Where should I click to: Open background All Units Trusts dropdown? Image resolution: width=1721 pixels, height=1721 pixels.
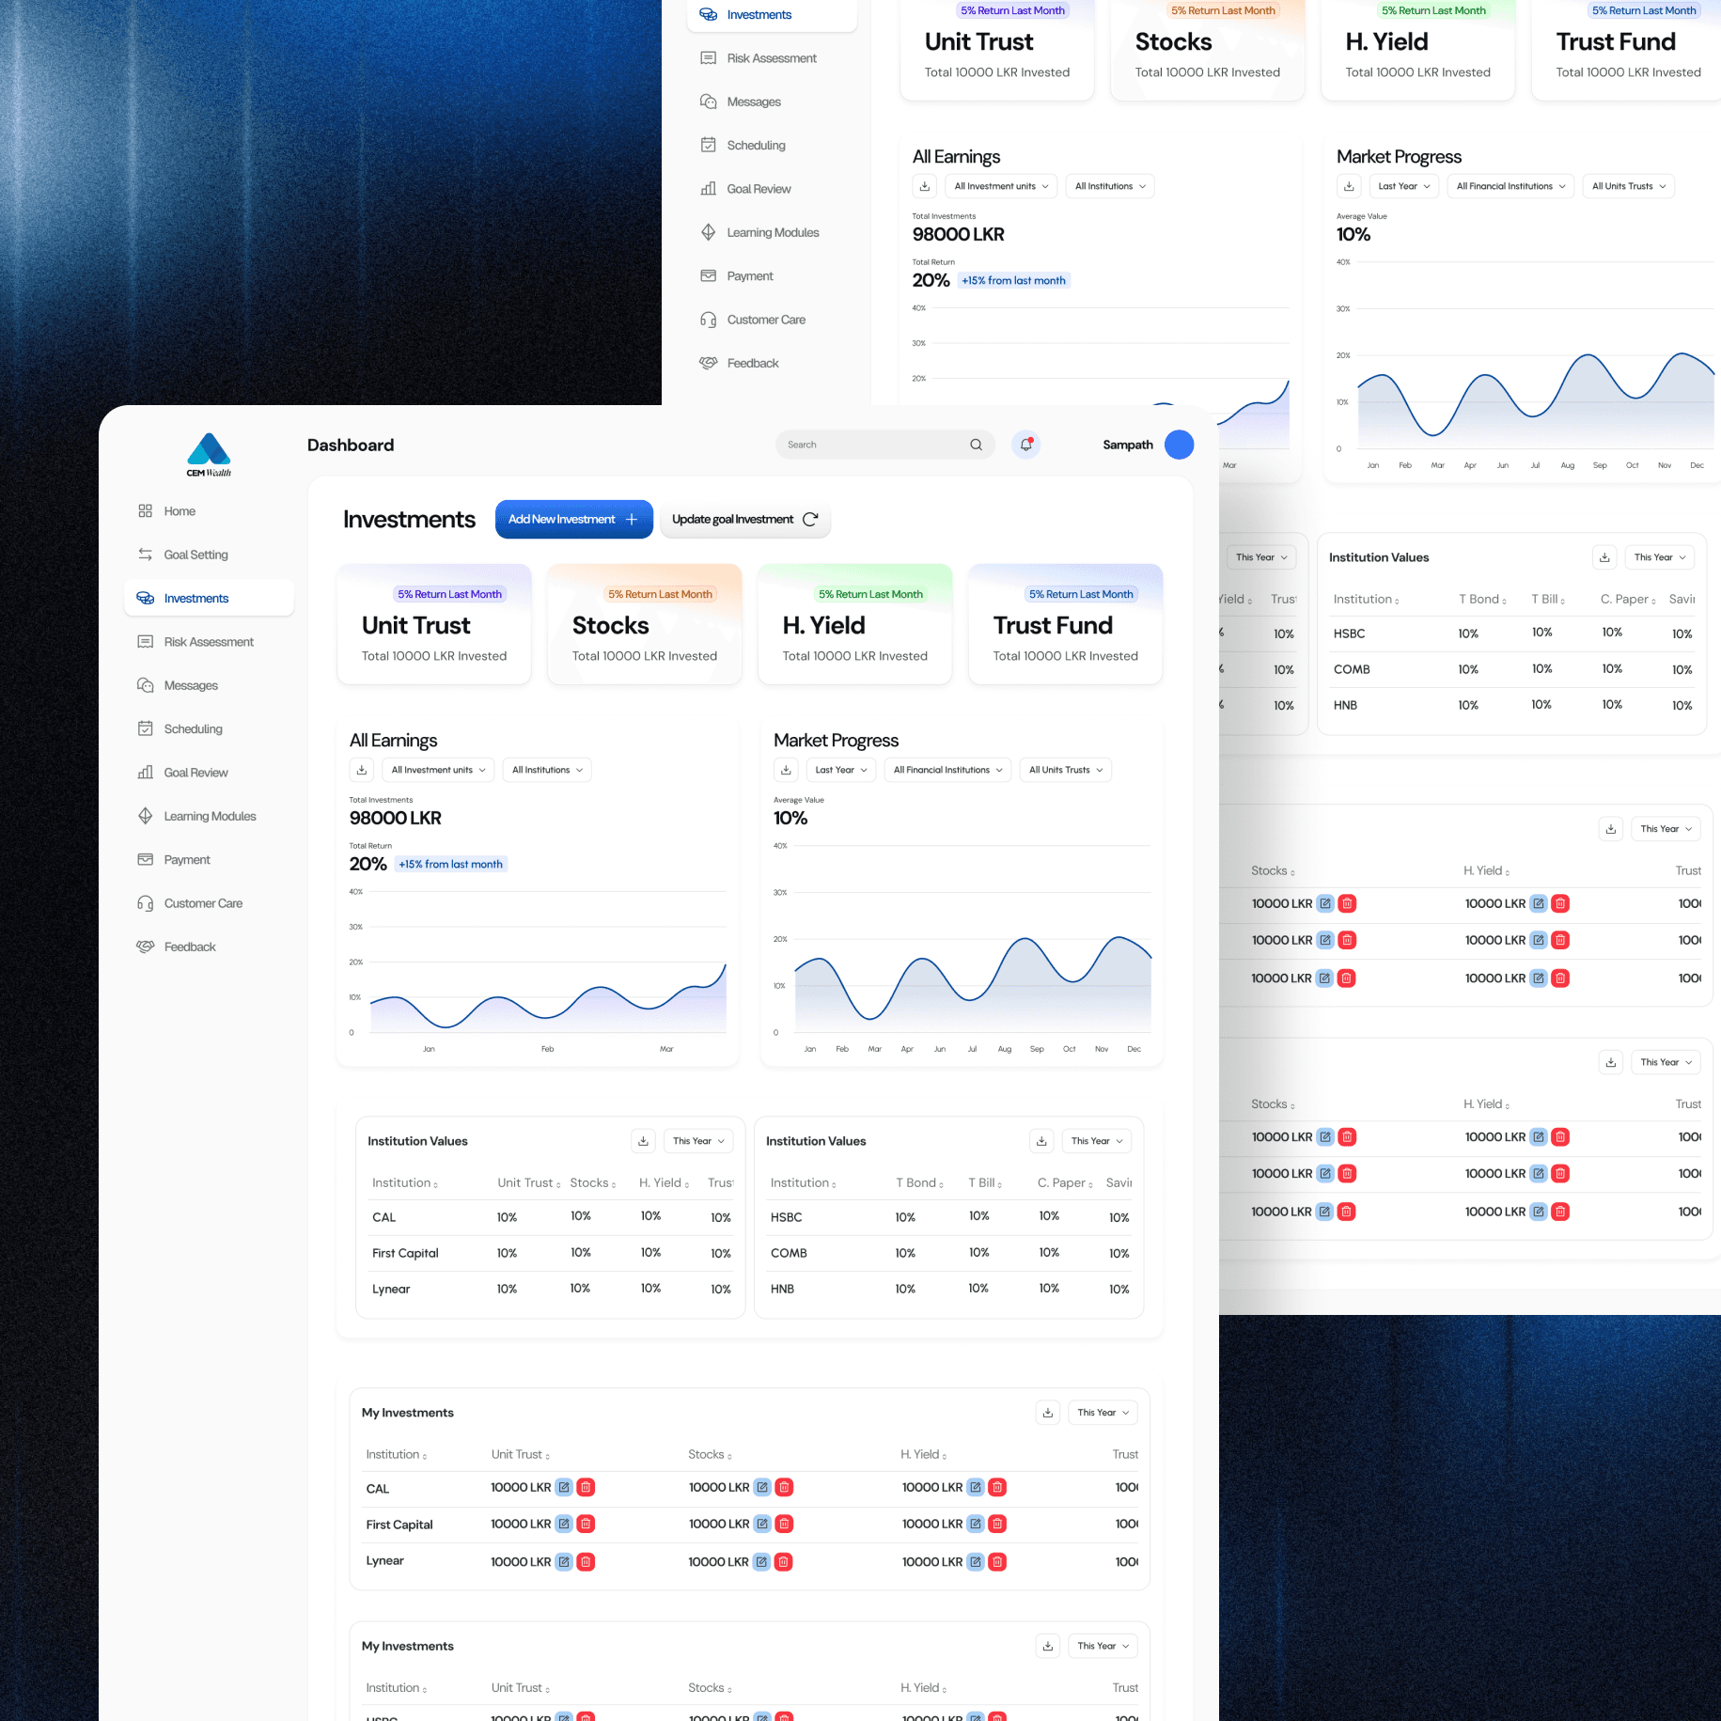click(x=1628, y=186)
